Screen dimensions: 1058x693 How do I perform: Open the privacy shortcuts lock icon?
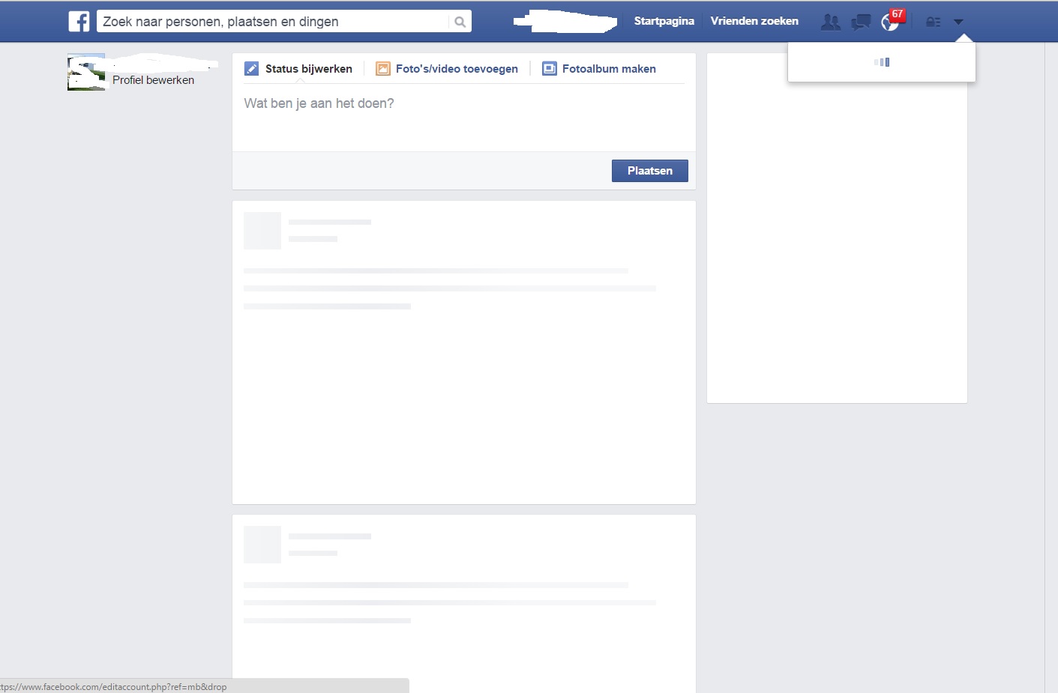pos(933,22)
